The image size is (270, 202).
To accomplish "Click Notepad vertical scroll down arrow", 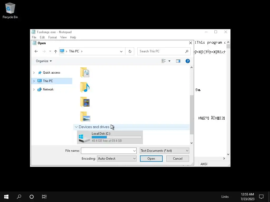I will (228, 154).
